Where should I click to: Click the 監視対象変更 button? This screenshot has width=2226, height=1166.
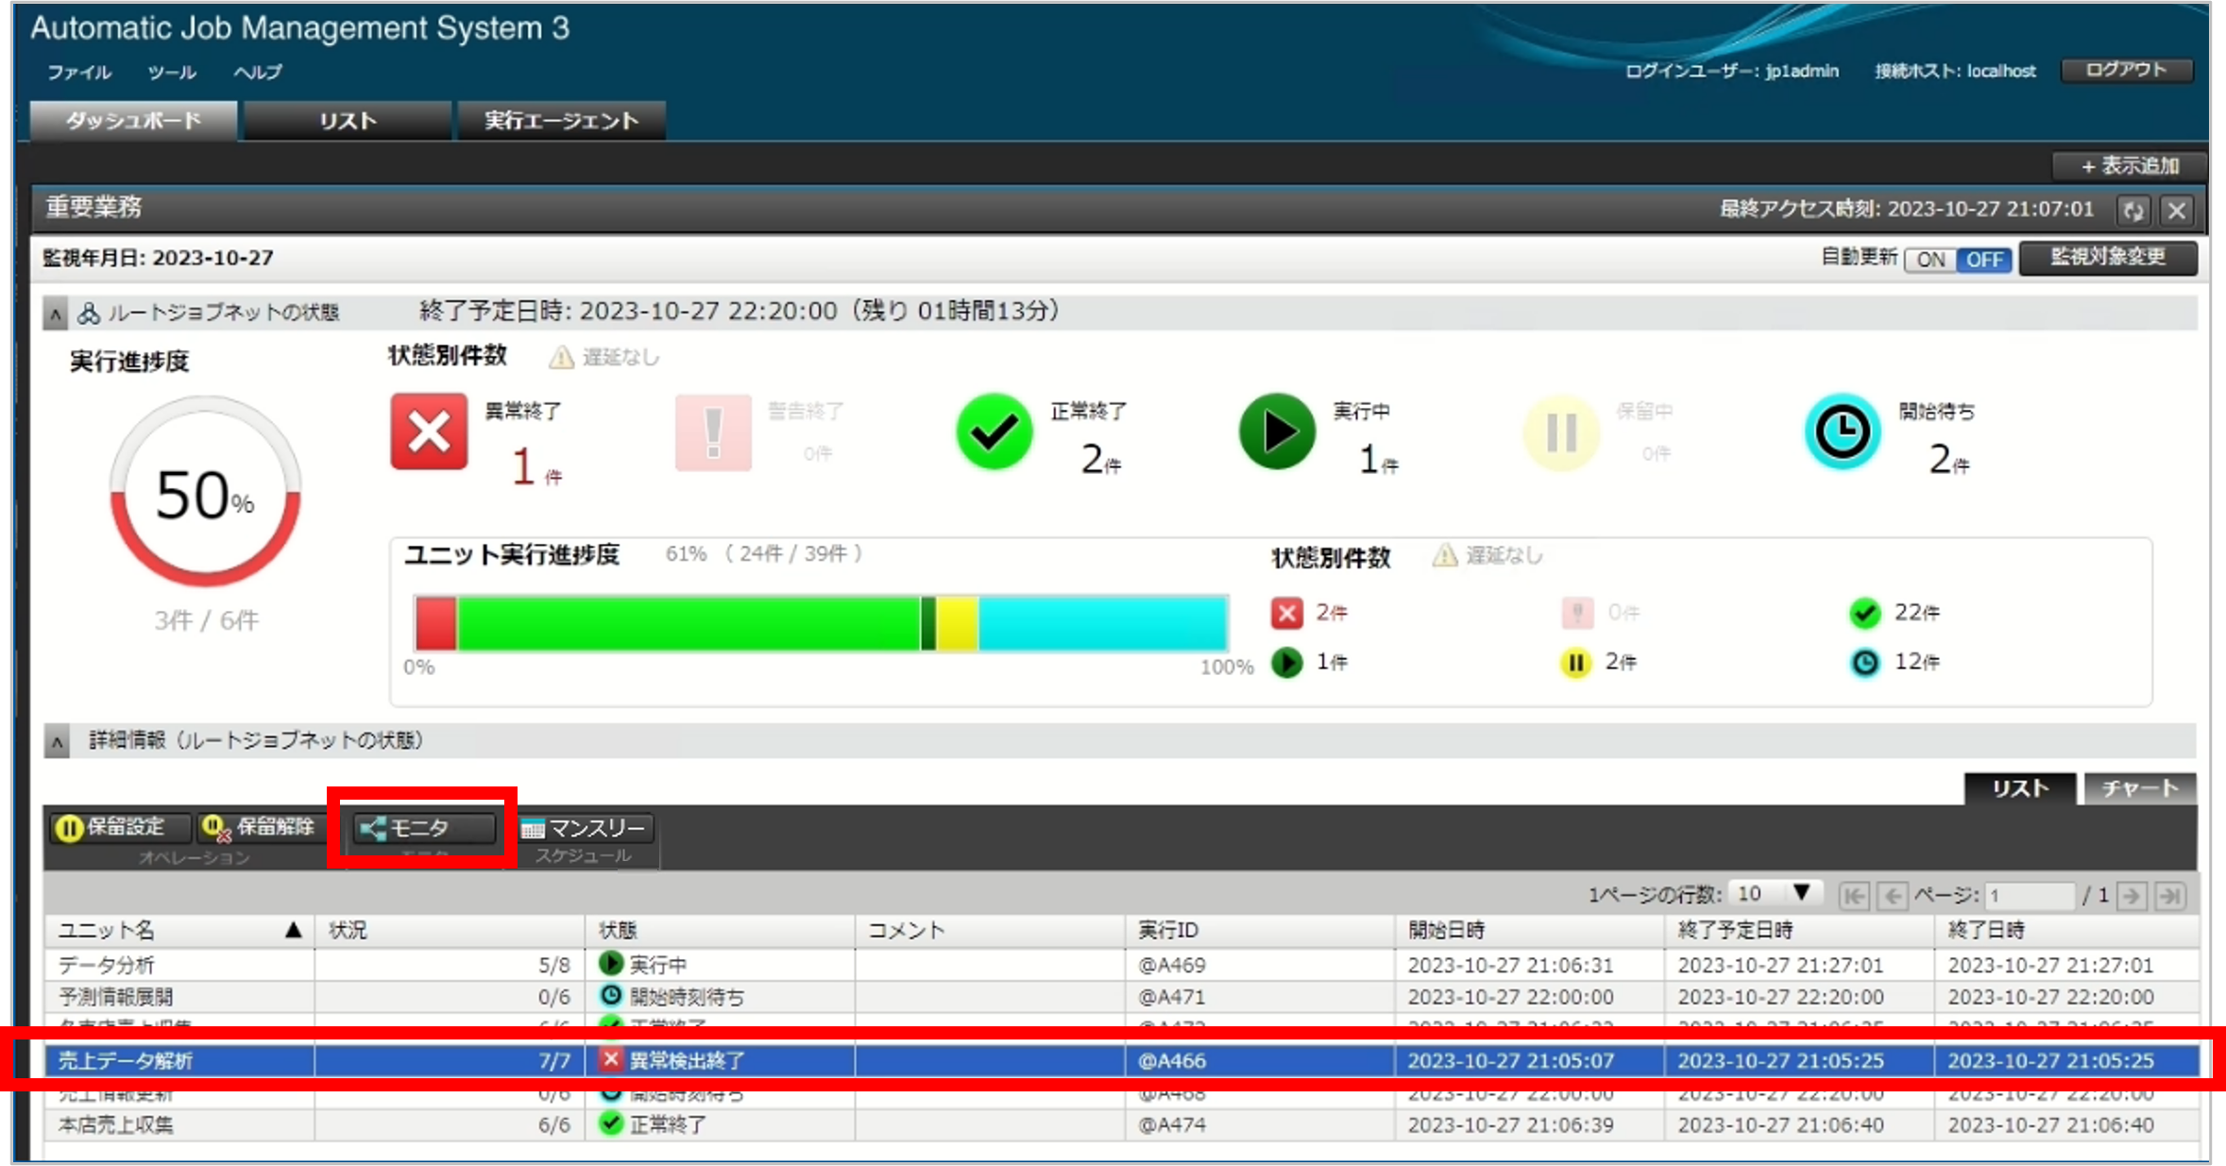2107,258
